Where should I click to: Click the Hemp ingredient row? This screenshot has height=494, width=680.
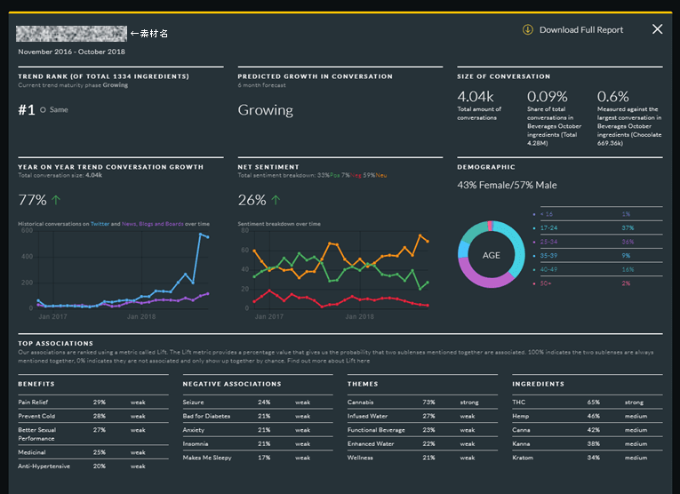coord(588,416)
